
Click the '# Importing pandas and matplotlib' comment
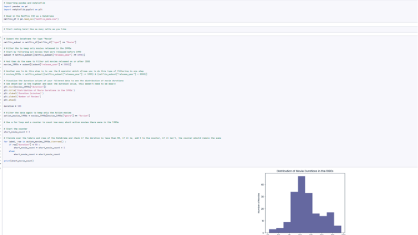point(24,3)
